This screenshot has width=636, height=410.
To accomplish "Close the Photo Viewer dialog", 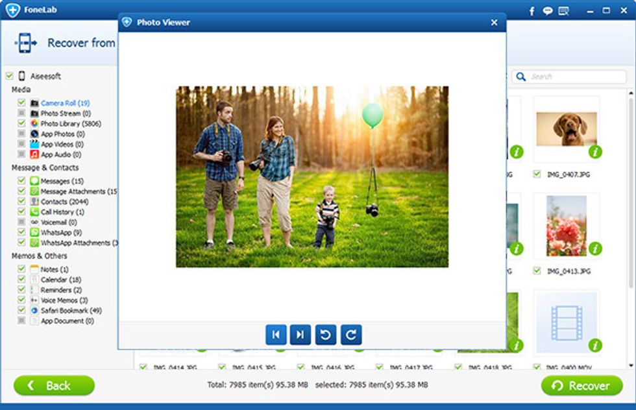I will pyautogui.click(x=494, y=23).
